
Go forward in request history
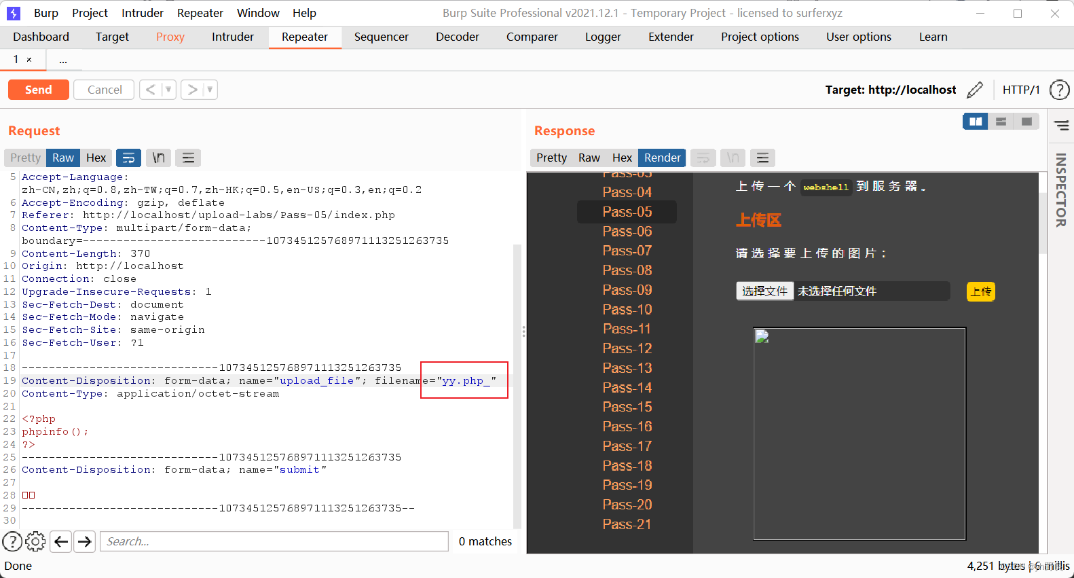[x=193, y=90]
